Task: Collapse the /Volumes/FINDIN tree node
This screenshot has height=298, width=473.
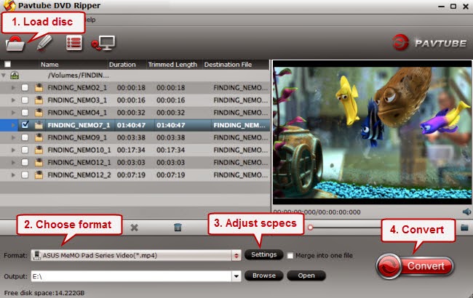Action: [4, 75]
